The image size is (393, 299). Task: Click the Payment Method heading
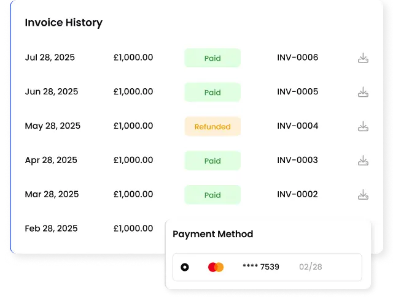pyautogui.click(x=212, y=234)
